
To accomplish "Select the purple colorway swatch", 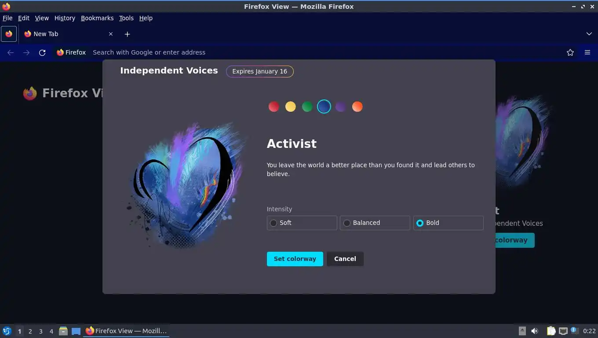I will (x=341, y=107).
